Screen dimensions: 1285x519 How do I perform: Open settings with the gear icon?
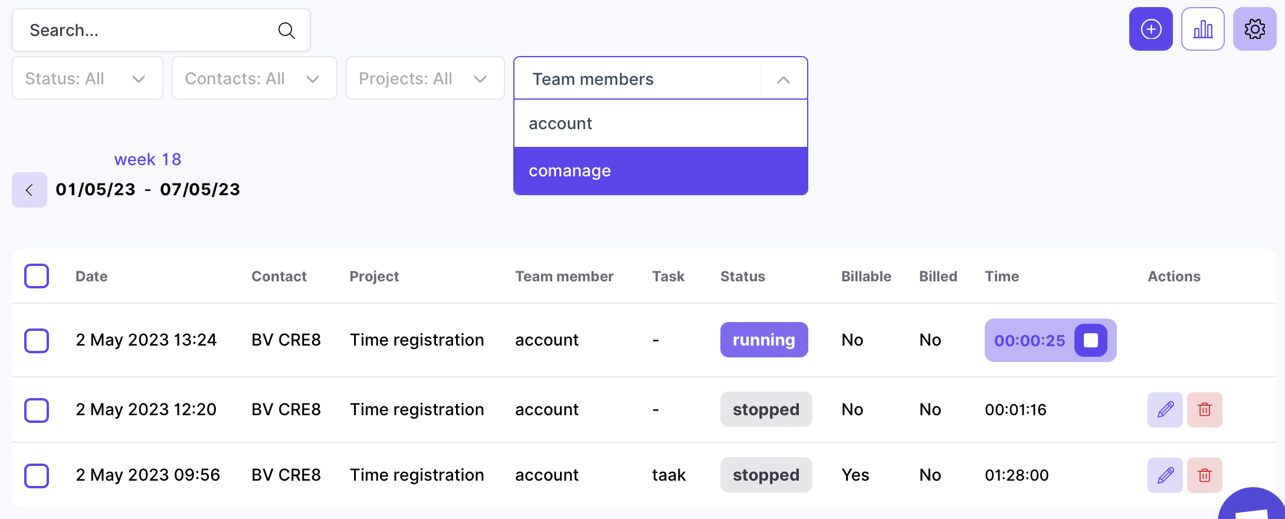pos(1254,29)
